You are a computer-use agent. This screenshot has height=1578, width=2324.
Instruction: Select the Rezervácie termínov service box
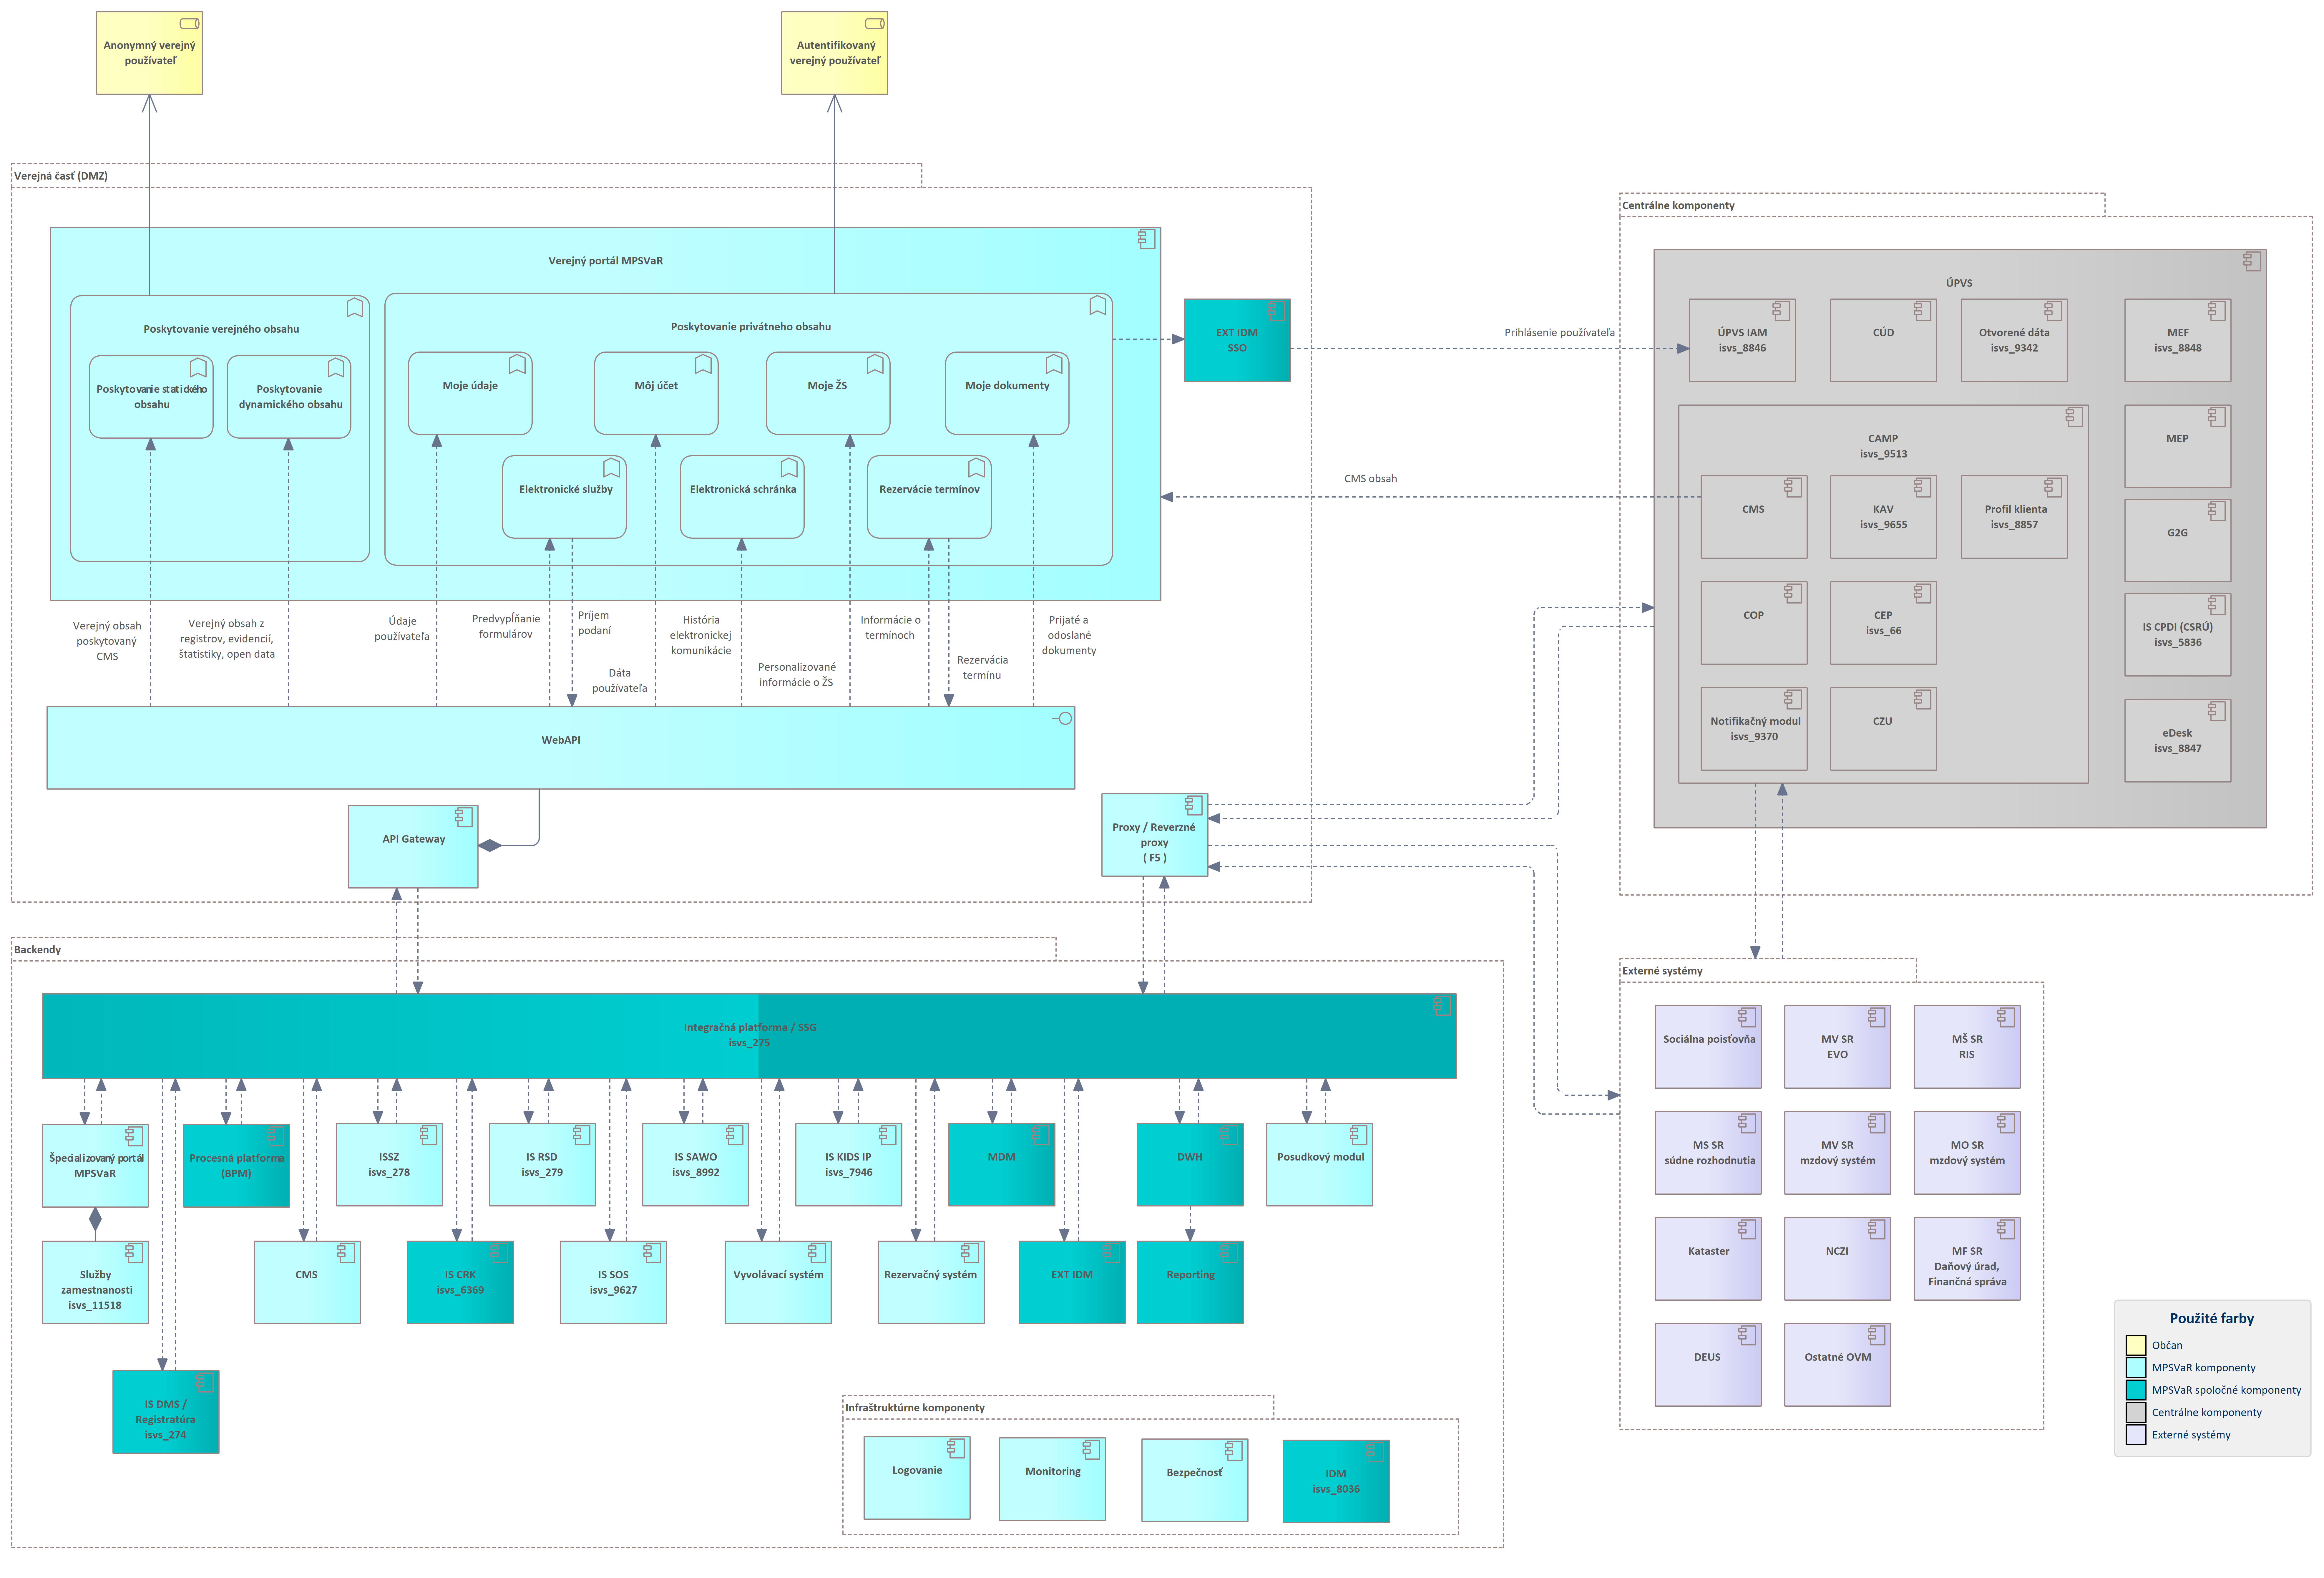tap(929, 497)
